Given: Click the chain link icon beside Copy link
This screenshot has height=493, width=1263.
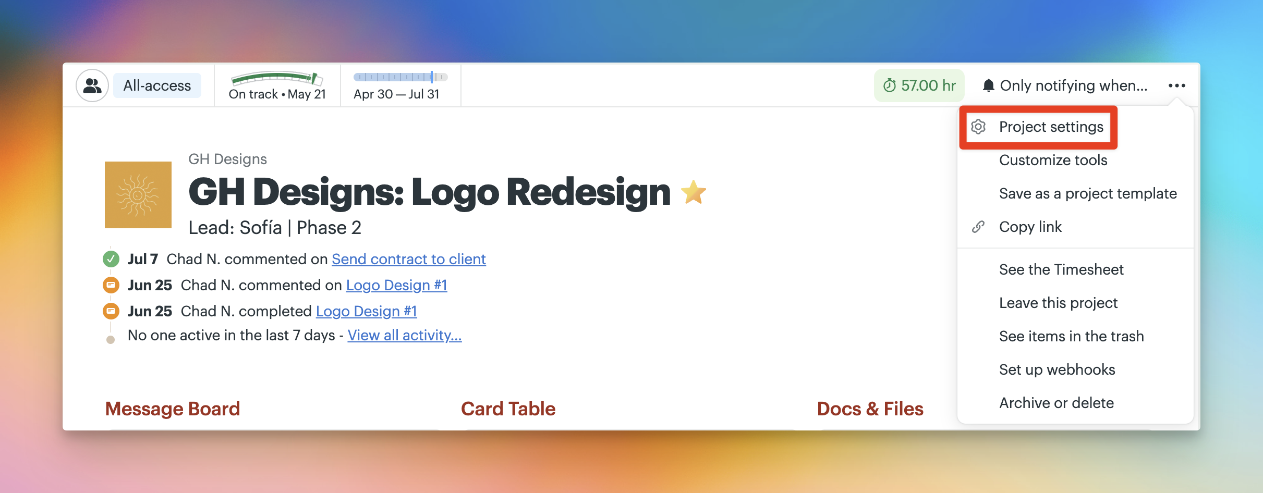Looking at the screenshot, I should click(x=978, y=227).
